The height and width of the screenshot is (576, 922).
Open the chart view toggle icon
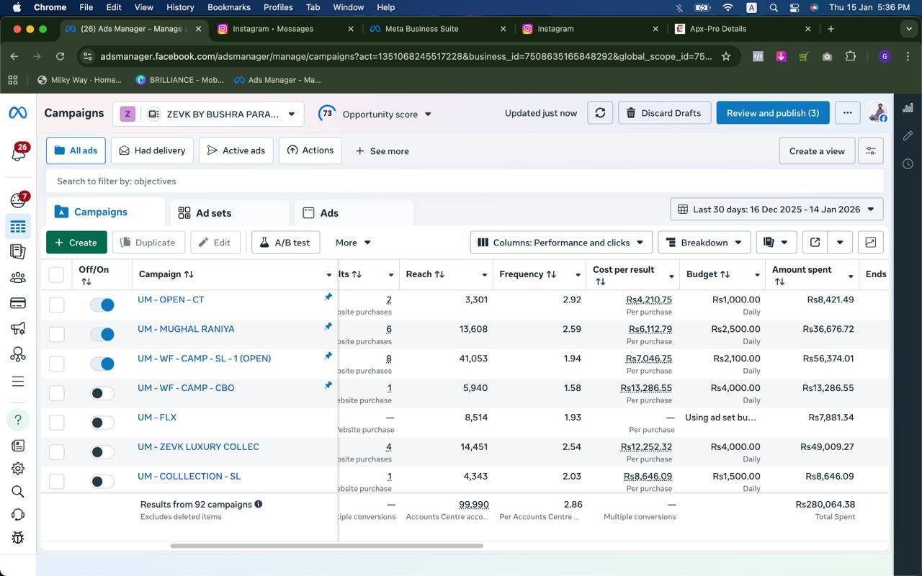[870, 243]
